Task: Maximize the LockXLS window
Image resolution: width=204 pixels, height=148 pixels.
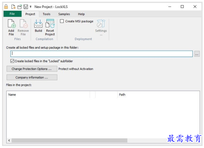Action: [x=182, y=7]
